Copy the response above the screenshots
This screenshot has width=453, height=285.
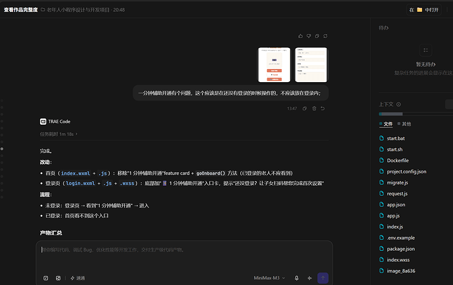[317, 36]
